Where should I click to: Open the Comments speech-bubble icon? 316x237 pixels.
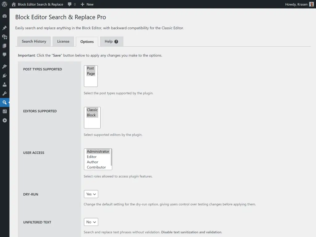(x=5, y=55)
